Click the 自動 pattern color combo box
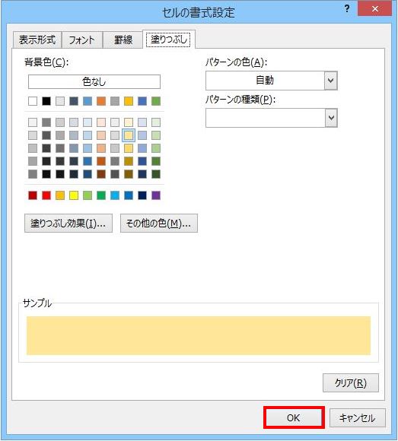Viewport: 398px width, 441px height. point(272,81)
